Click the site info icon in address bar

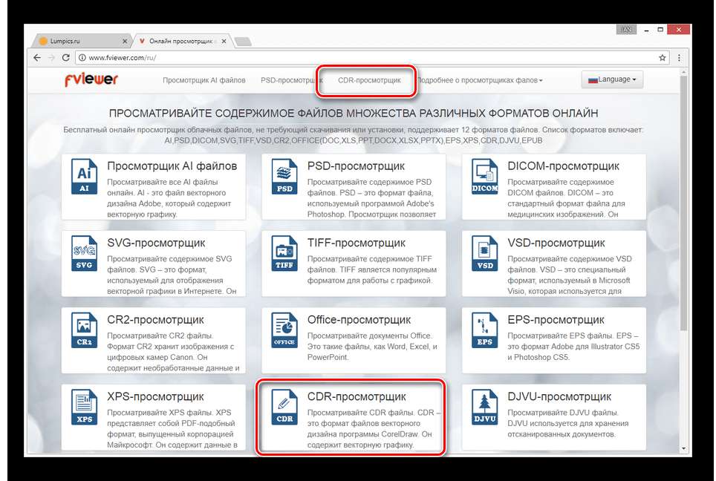pos(82,57)
